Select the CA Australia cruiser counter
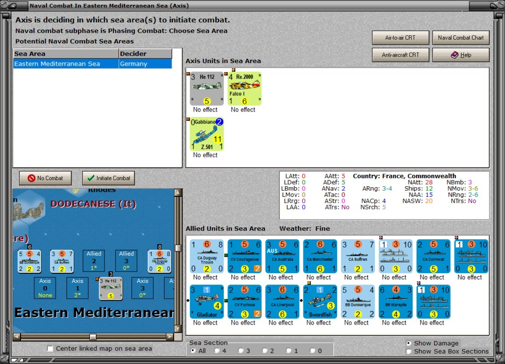The height and width of the screenshot is (364, 505). (282, 256)
